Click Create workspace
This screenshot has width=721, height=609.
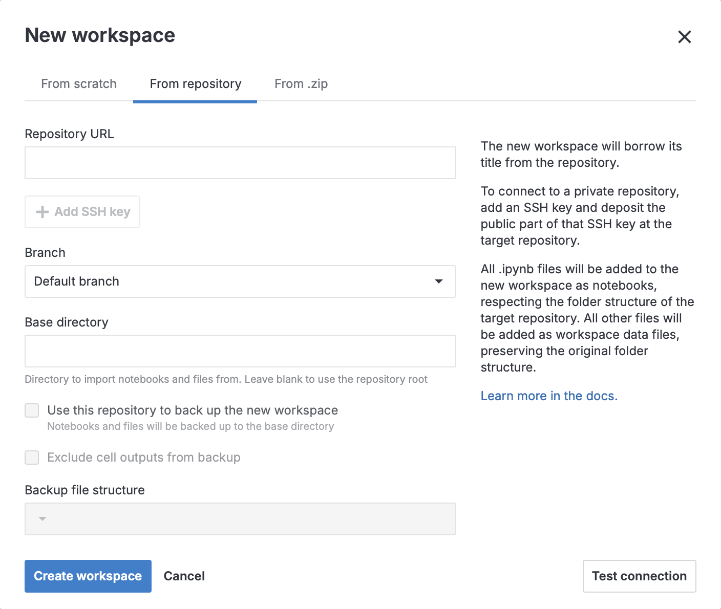[x=88, y=576]
